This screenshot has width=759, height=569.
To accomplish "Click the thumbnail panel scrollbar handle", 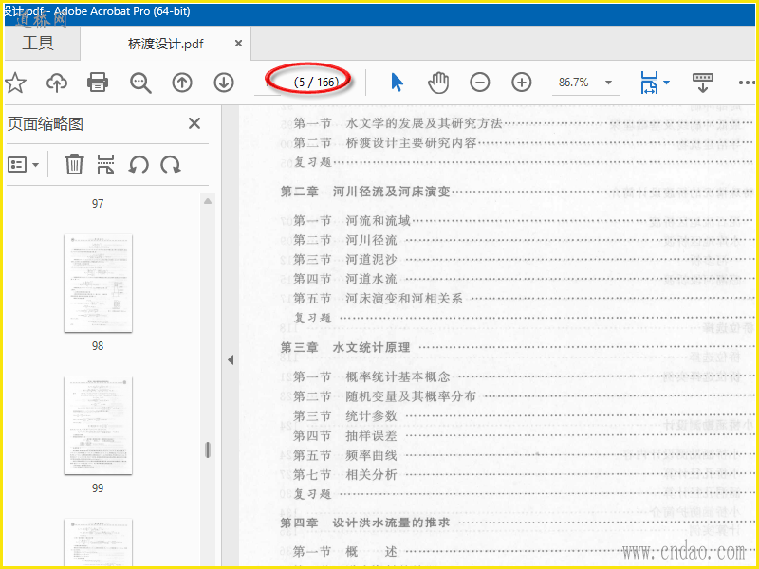I will pos(208,450).
